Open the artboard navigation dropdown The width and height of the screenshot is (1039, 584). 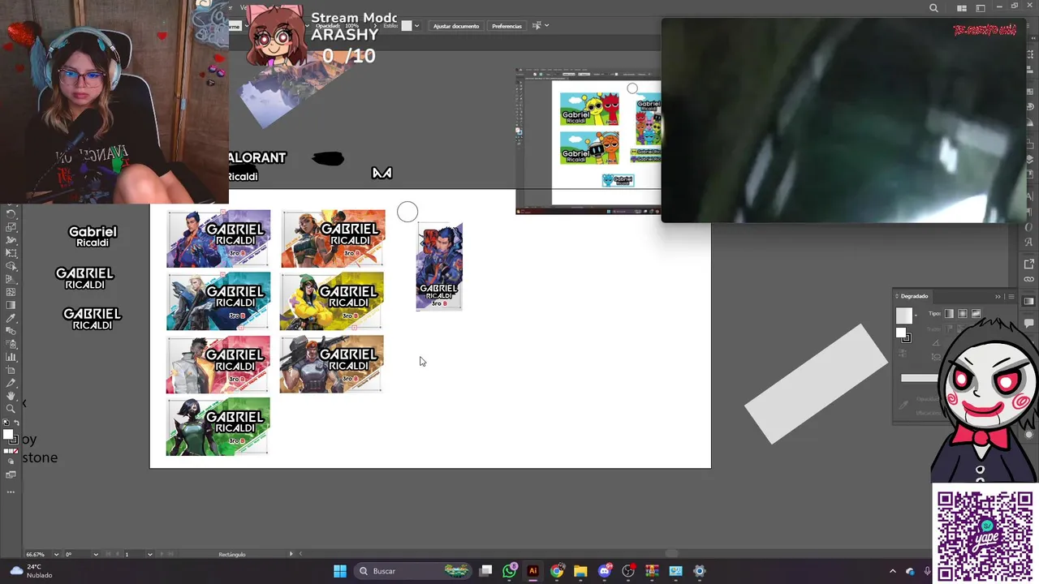coord(150,554)
